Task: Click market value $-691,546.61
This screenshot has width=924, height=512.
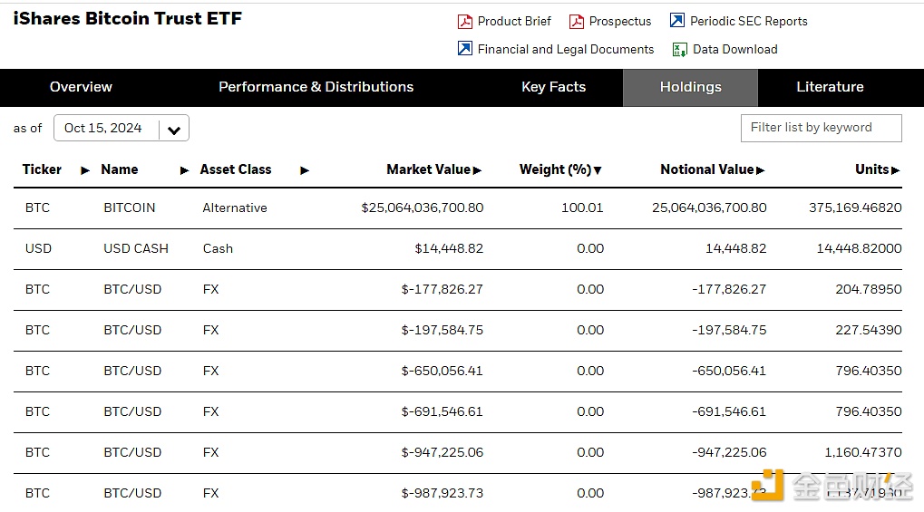Action: pos(442,411)
